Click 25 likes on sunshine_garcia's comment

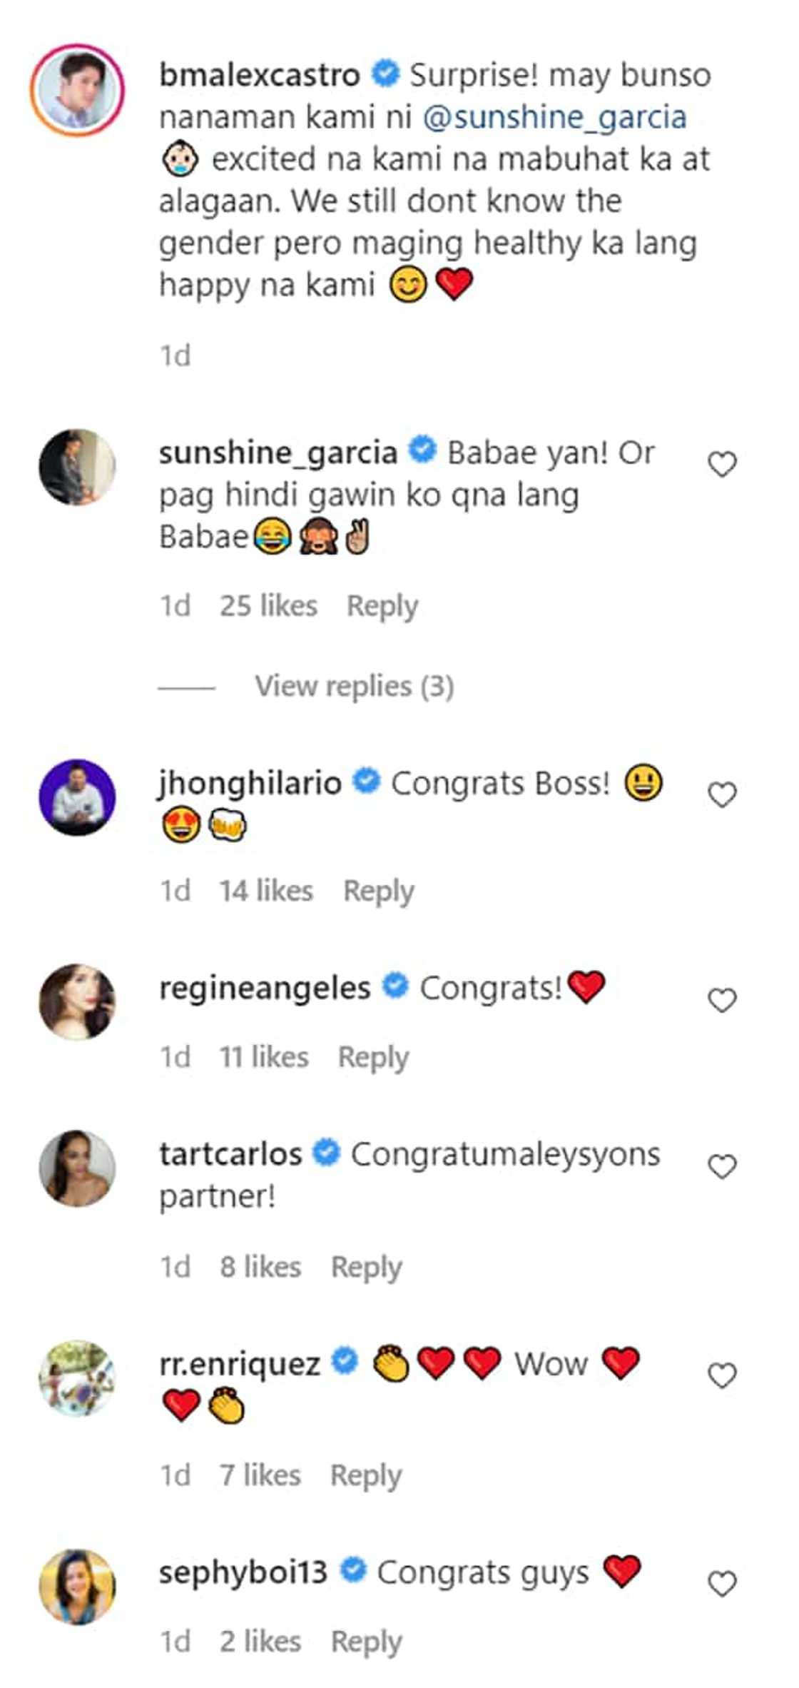270,605
